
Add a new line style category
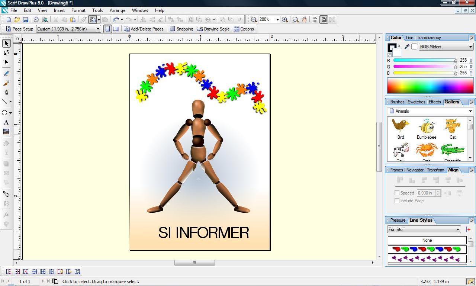468,229
